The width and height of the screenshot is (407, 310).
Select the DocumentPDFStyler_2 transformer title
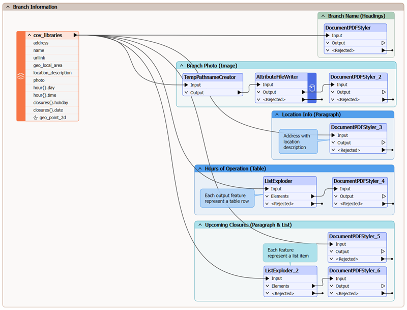356,77
